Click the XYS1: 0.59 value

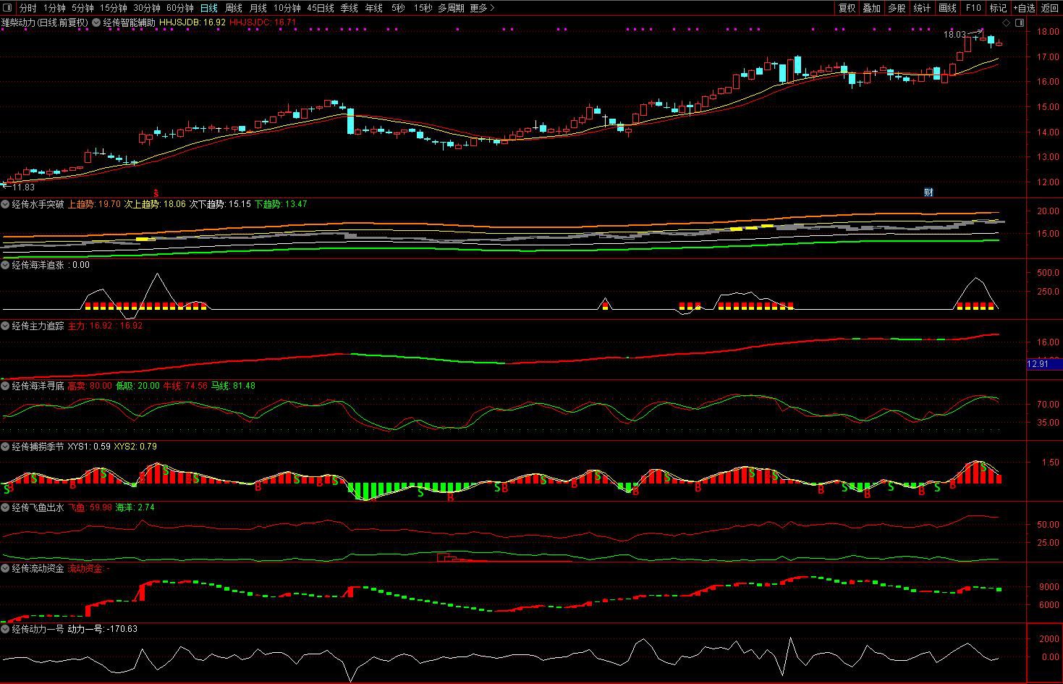(x=89, y=447)
